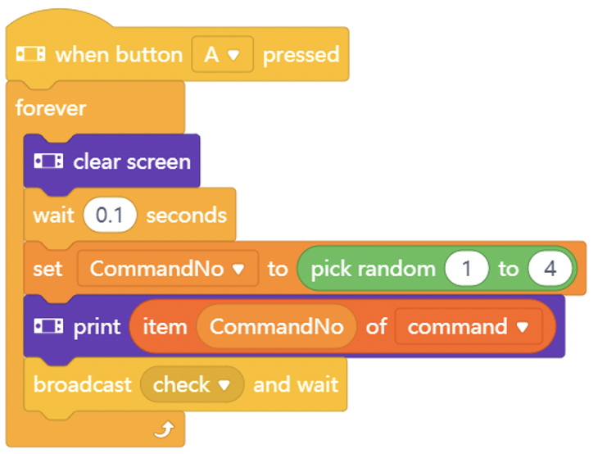Click pick random minimum value 1
This screenshot has width=598, height=454.
466,269
